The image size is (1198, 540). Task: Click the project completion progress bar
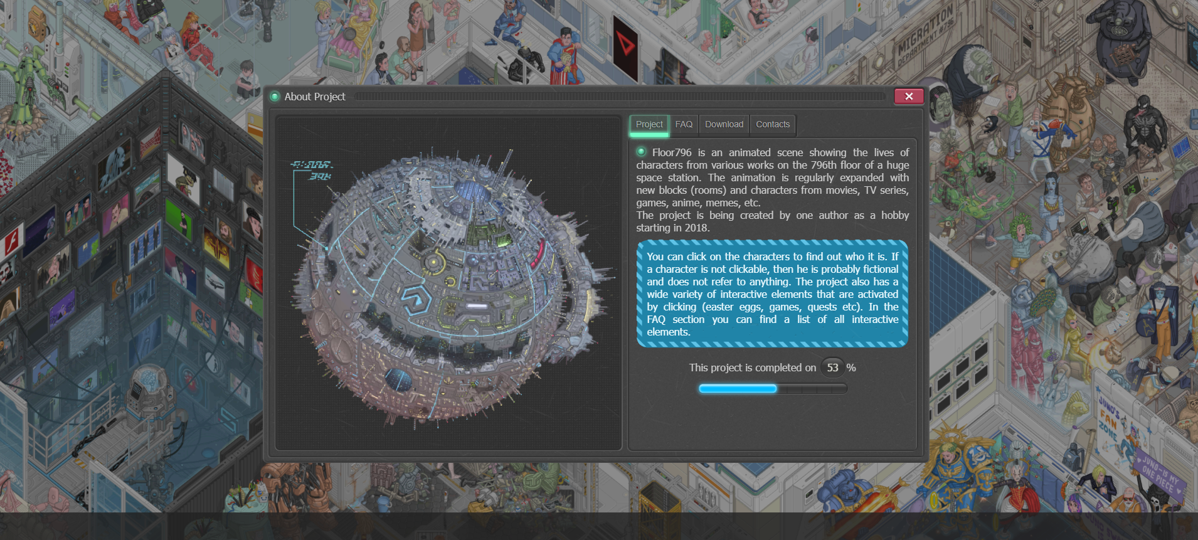pos(773,389)
